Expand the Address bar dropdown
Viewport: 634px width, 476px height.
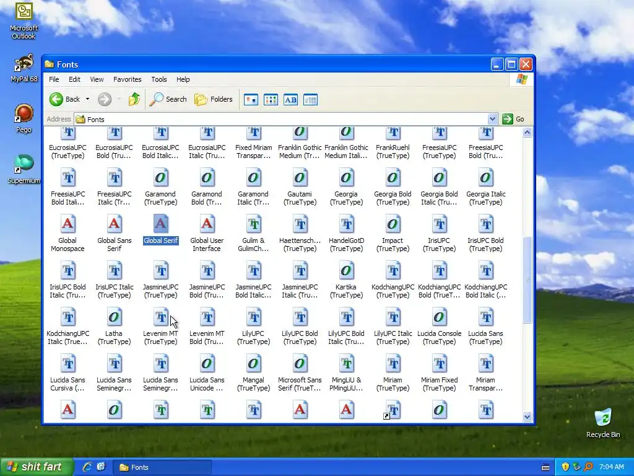click(492, 119)
